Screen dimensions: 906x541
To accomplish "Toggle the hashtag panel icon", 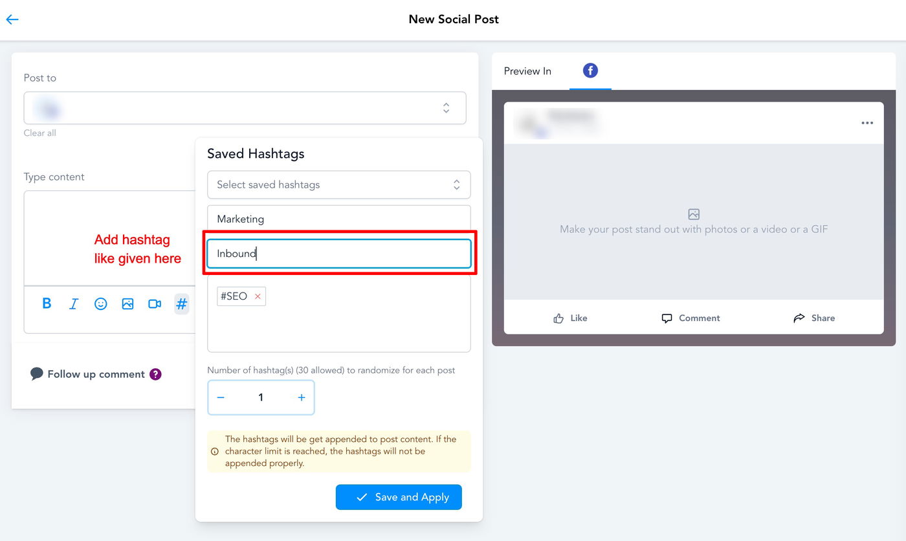I will (182, 304).
